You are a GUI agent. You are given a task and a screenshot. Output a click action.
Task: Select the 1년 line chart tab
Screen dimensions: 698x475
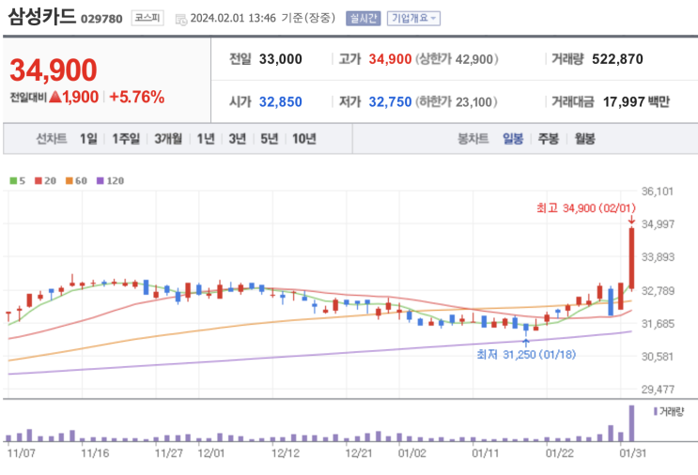point(206,139)
